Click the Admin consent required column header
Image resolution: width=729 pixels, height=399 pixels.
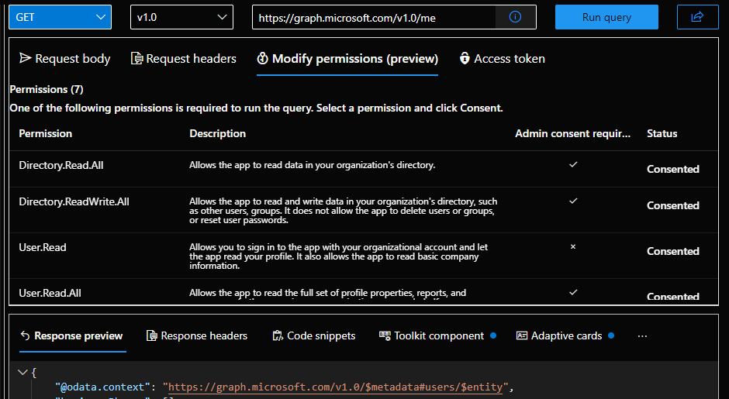[573, 133]
